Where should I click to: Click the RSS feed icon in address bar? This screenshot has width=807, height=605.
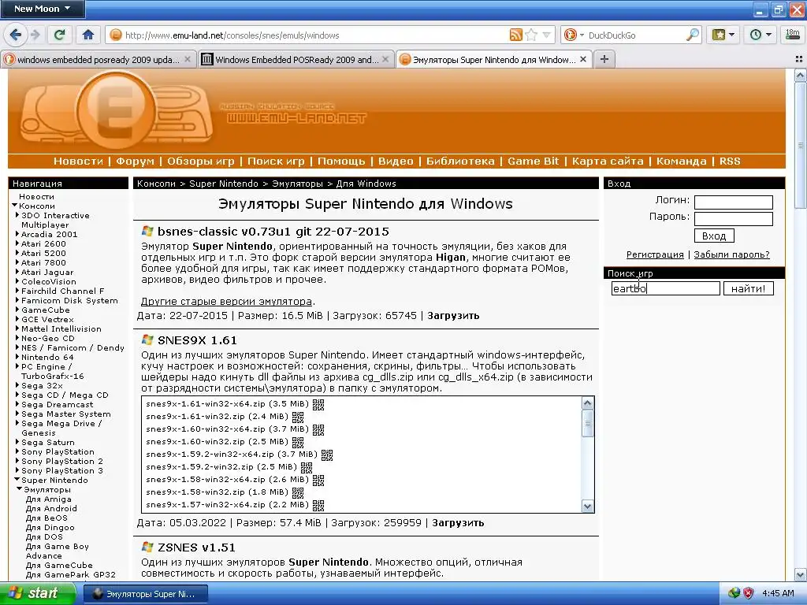click(515, 35)
